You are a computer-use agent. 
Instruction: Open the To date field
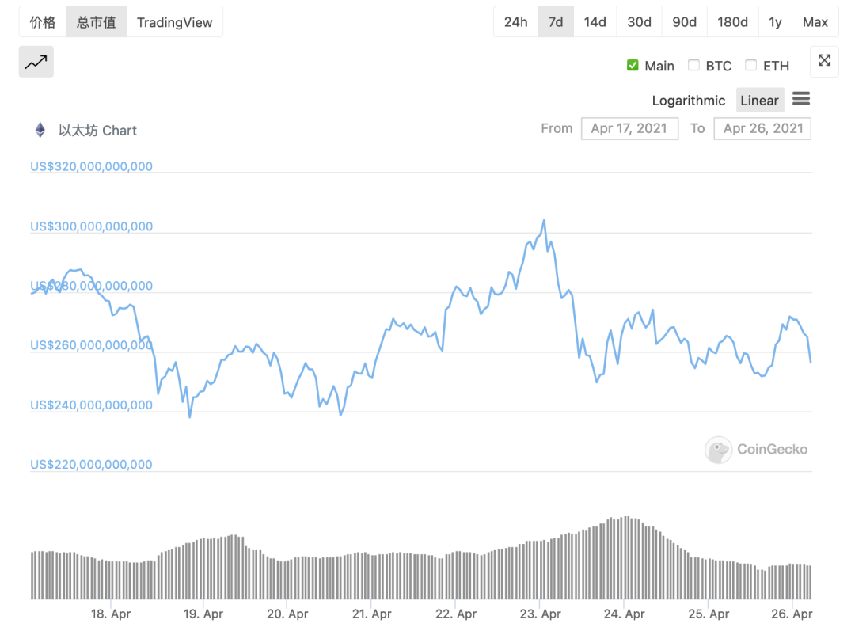(762, 128)
